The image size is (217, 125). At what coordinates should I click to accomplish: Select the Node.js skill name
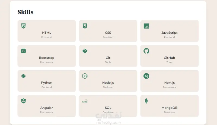(108, 83)
